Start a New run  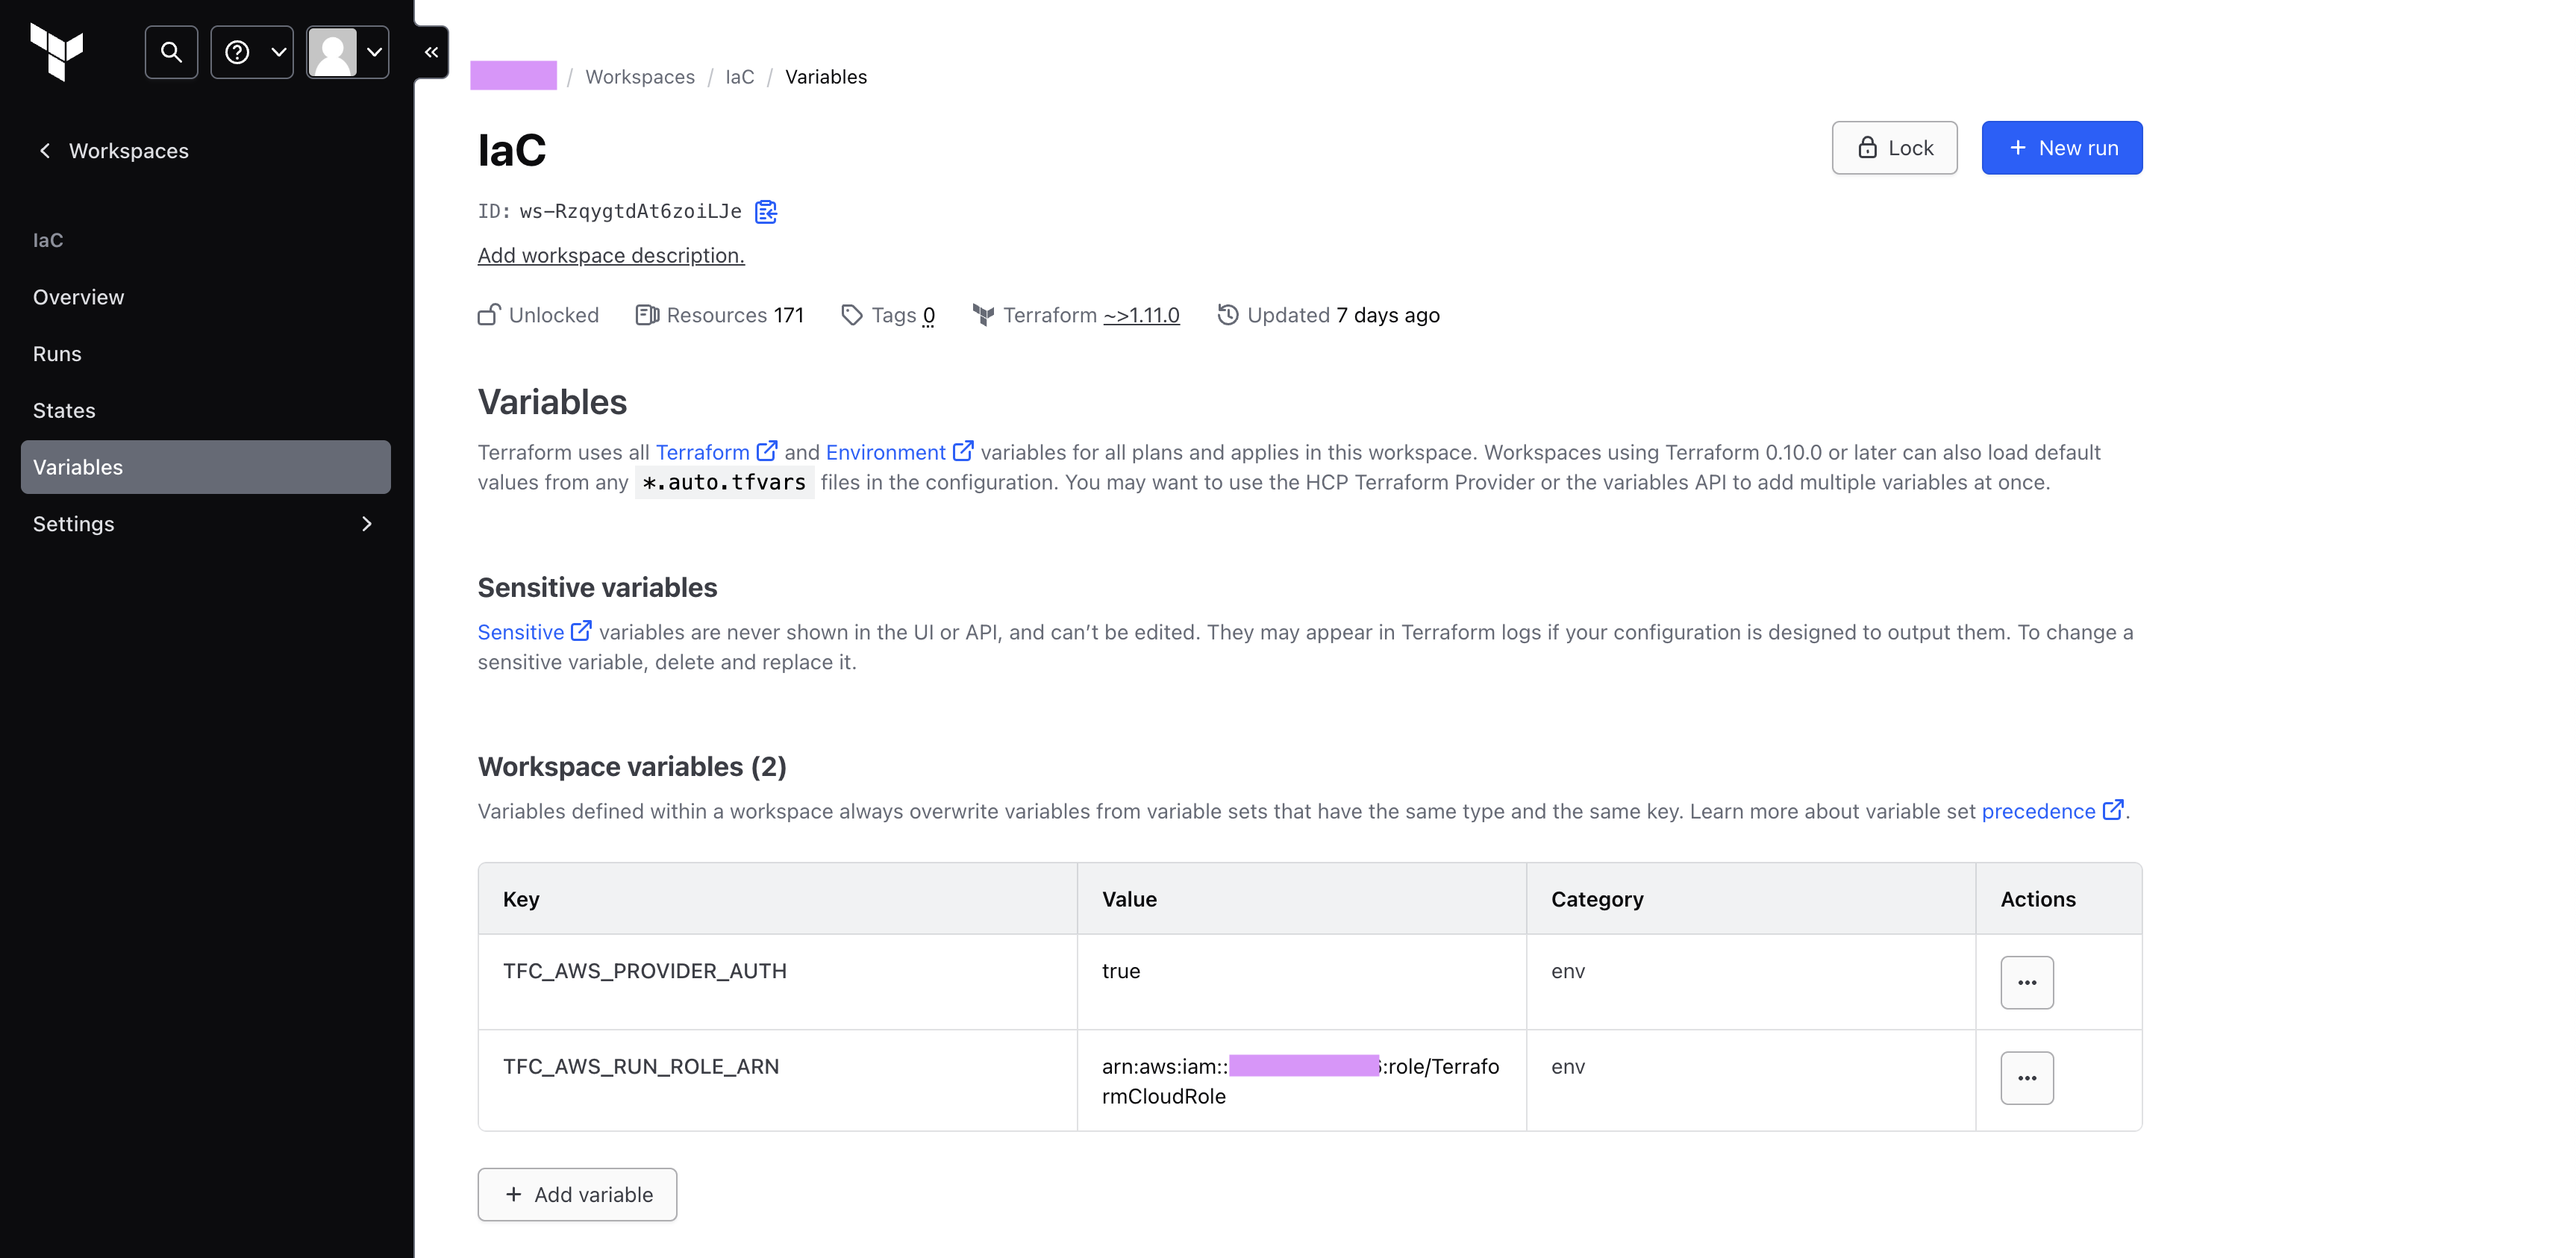point(2062,148)
